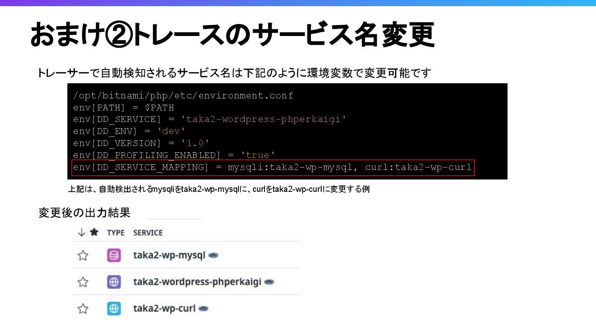Open the taka2-wordpress-phperkaigi service
Image resolution: width=596 pixels, height=335 pixels.
tap(197, 282)
